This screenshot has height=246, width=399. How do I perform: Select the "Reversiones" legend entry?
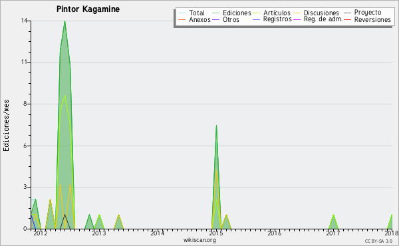(x=368, y=19)
